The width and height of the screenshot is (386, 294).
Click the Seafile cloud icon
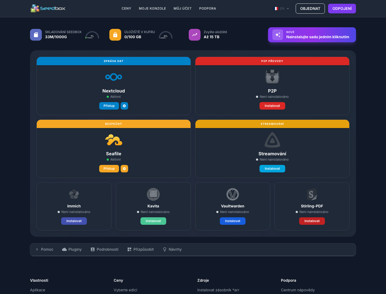pyautogui.click(x=114, y=140)
